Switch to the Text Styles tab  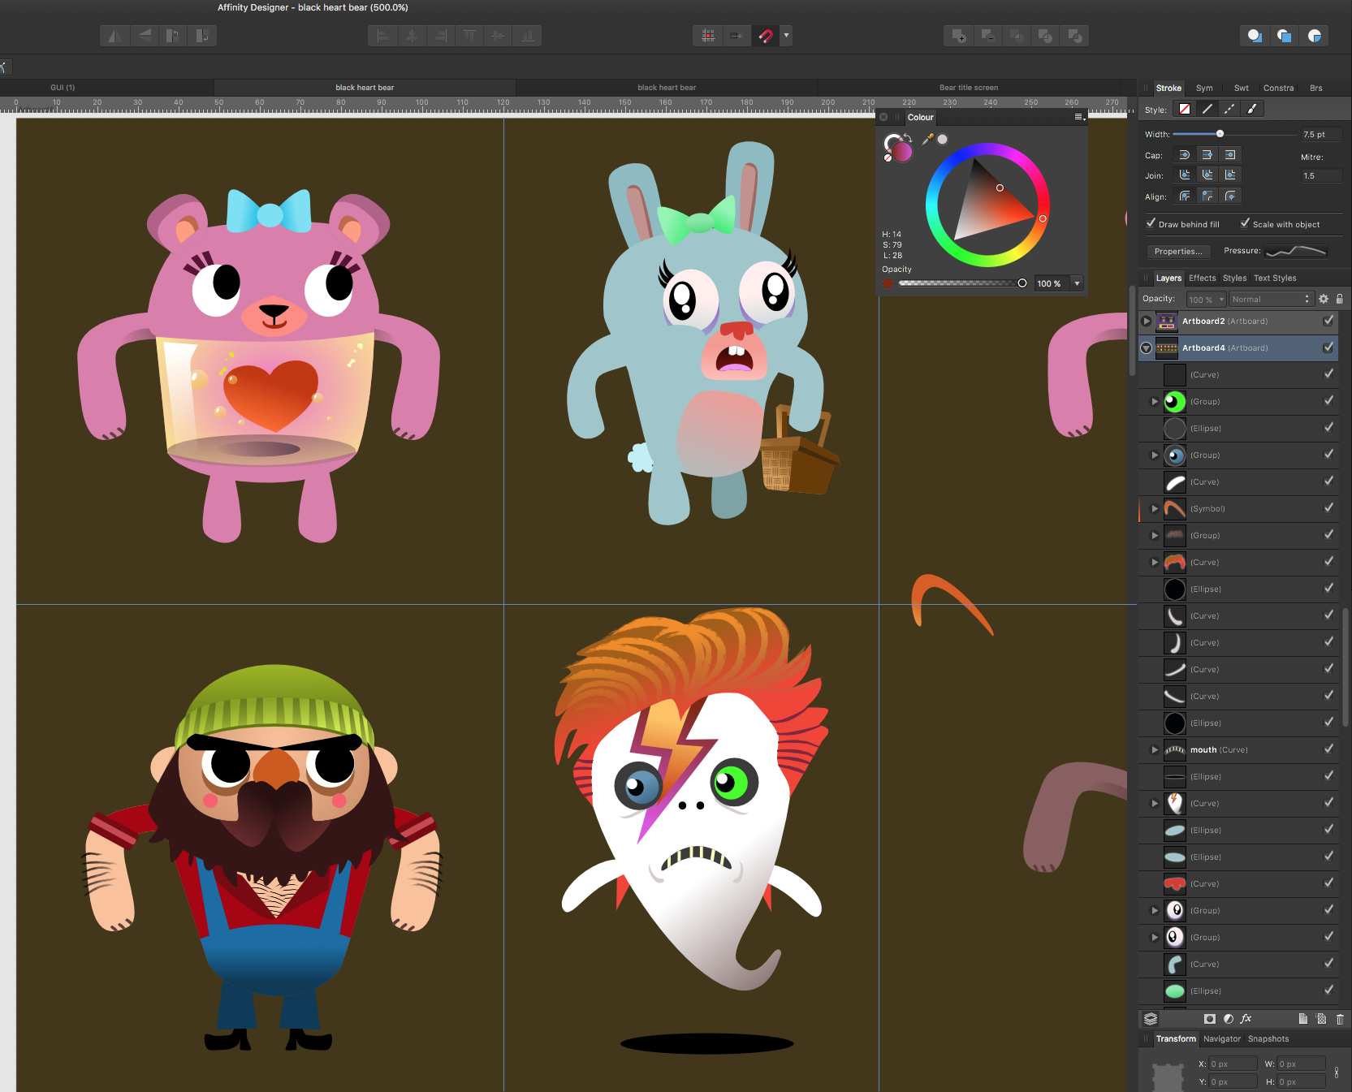(1275, 278)
